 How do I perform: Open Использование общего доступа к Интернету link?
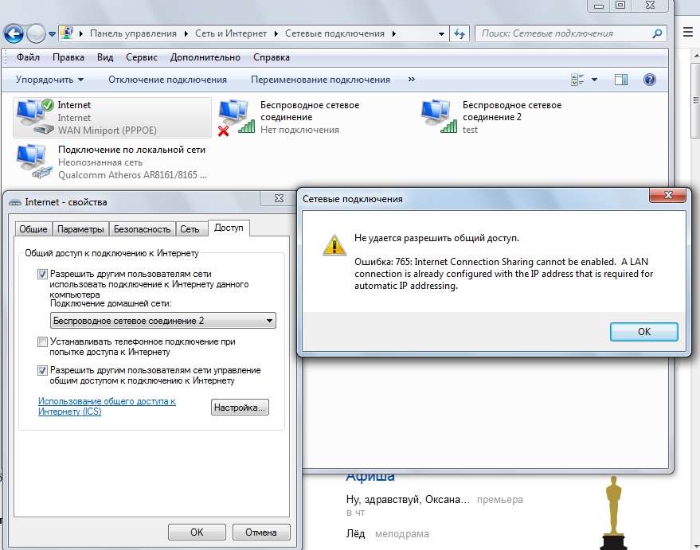pos(107,407)
